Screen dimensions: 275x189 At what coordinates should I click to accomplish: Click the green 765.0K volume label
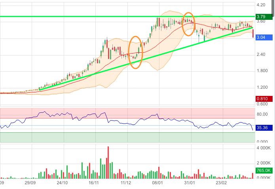pos(264,170)
